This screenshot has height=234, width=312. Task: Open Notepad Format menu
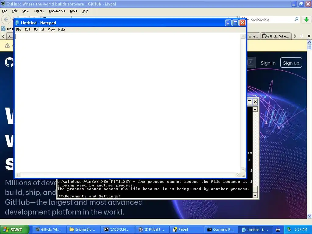[39, 30]
